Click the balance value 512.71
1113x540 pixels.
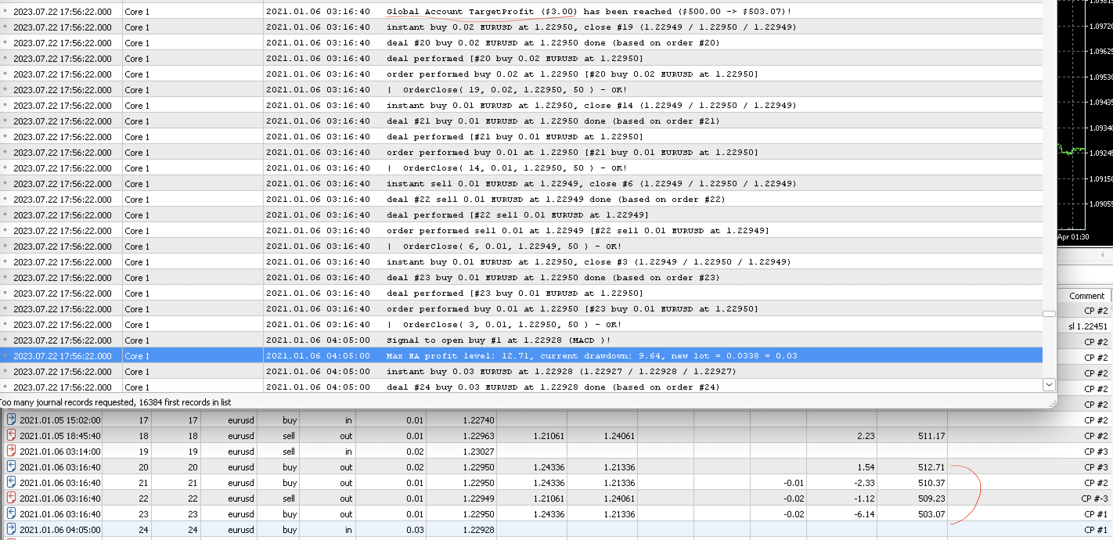click(931, 467)
